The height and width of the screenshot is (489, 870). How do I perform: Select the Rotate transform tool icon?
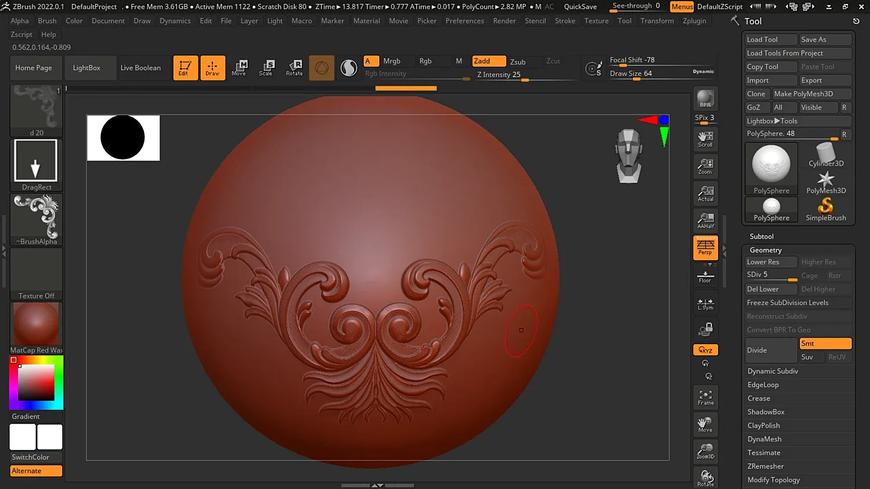pos(295,68)
